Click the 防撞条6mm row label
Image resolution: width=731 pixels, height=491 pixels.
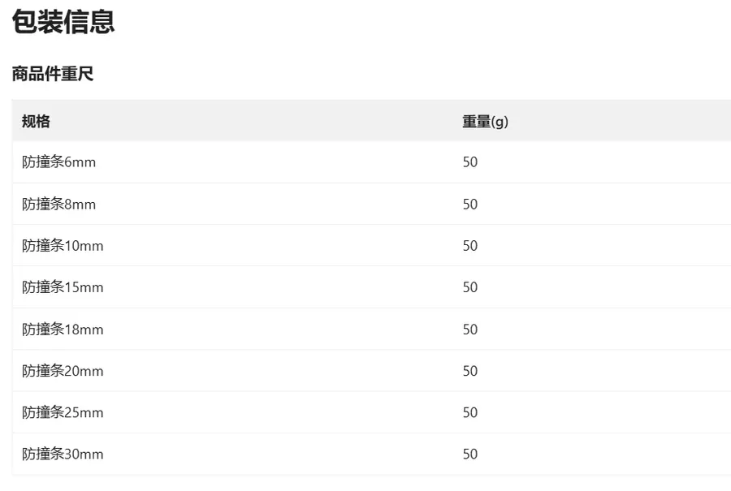58,162
